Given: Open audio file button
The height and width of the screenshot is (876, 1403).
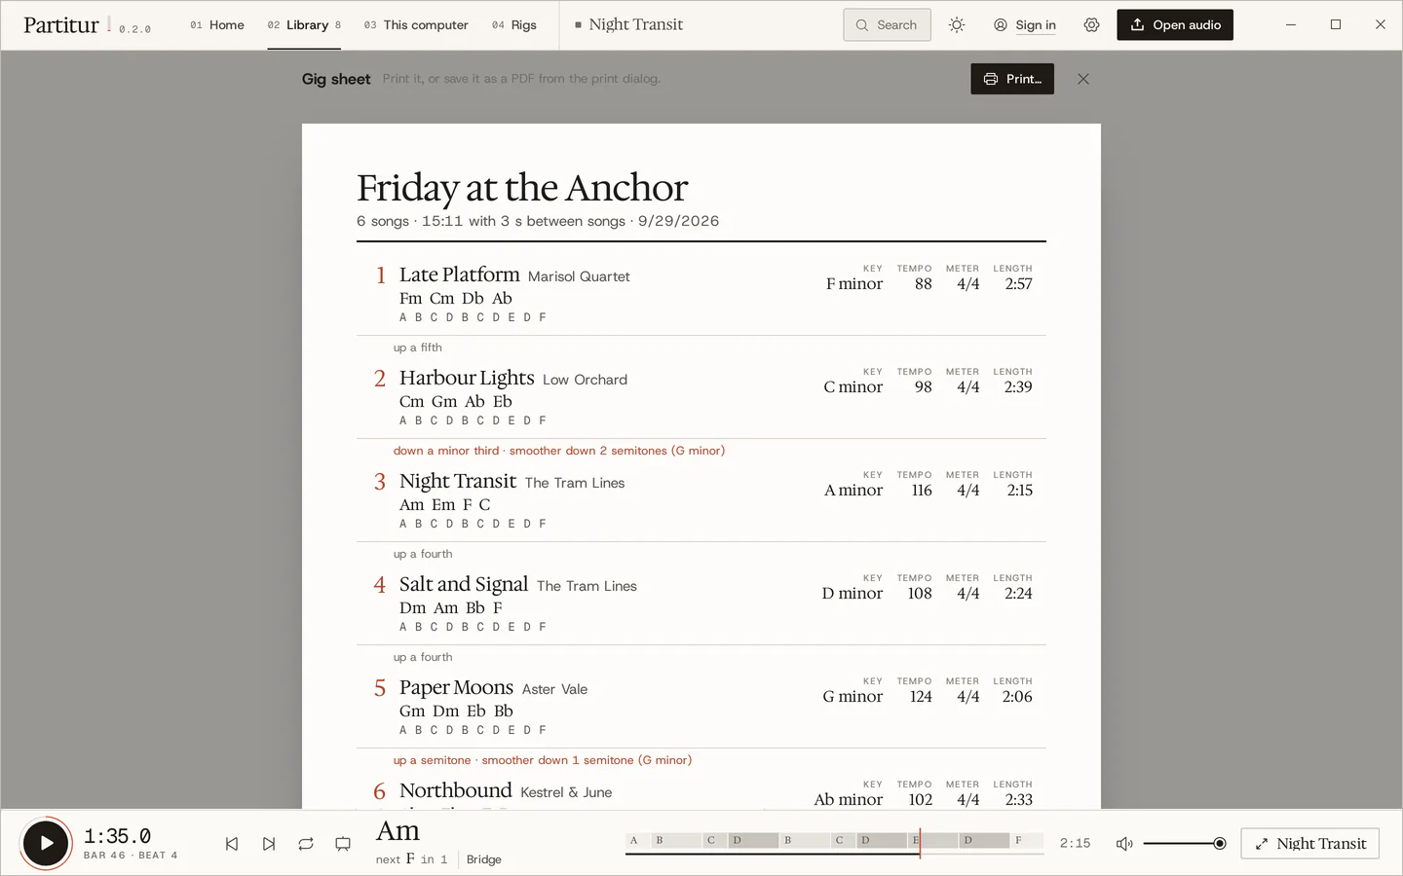Looking at the screenshot, I should click(x=1175, y=25).
